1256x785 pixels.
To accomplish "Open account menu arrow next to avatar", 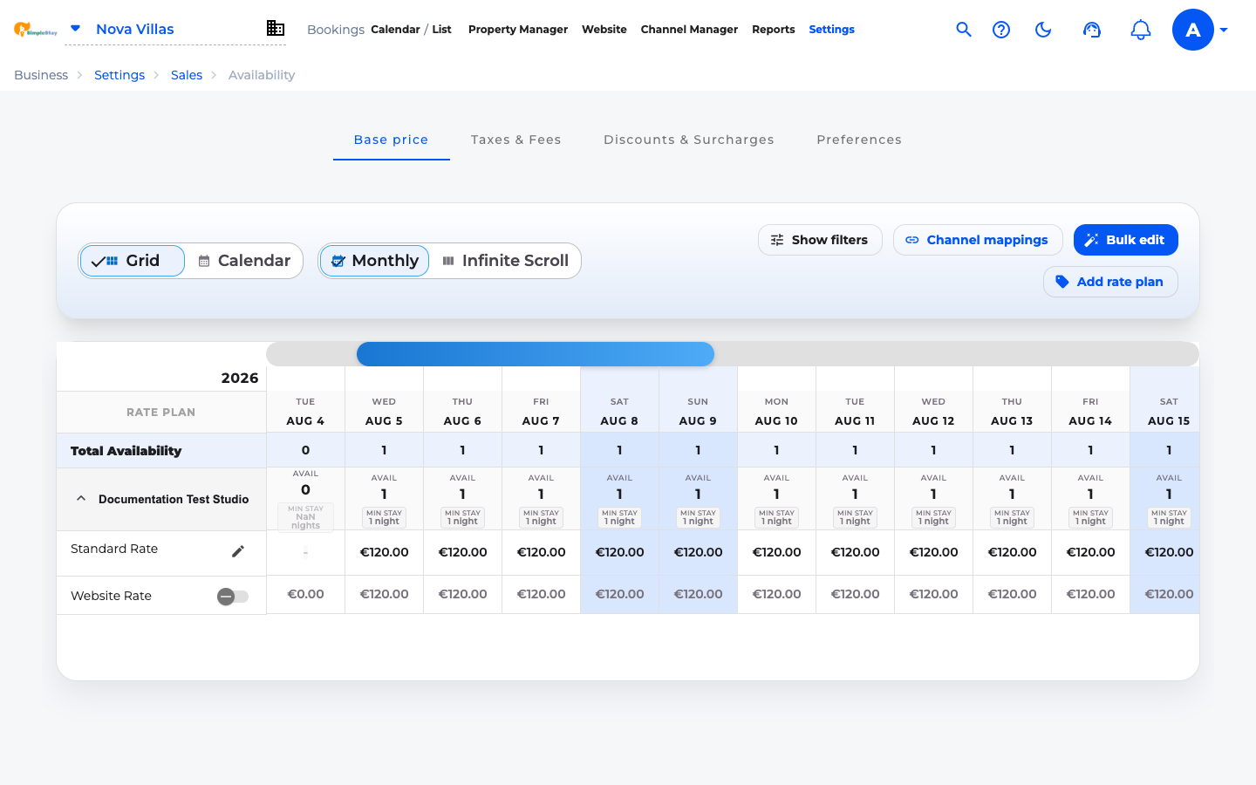I will point(1224,30).
